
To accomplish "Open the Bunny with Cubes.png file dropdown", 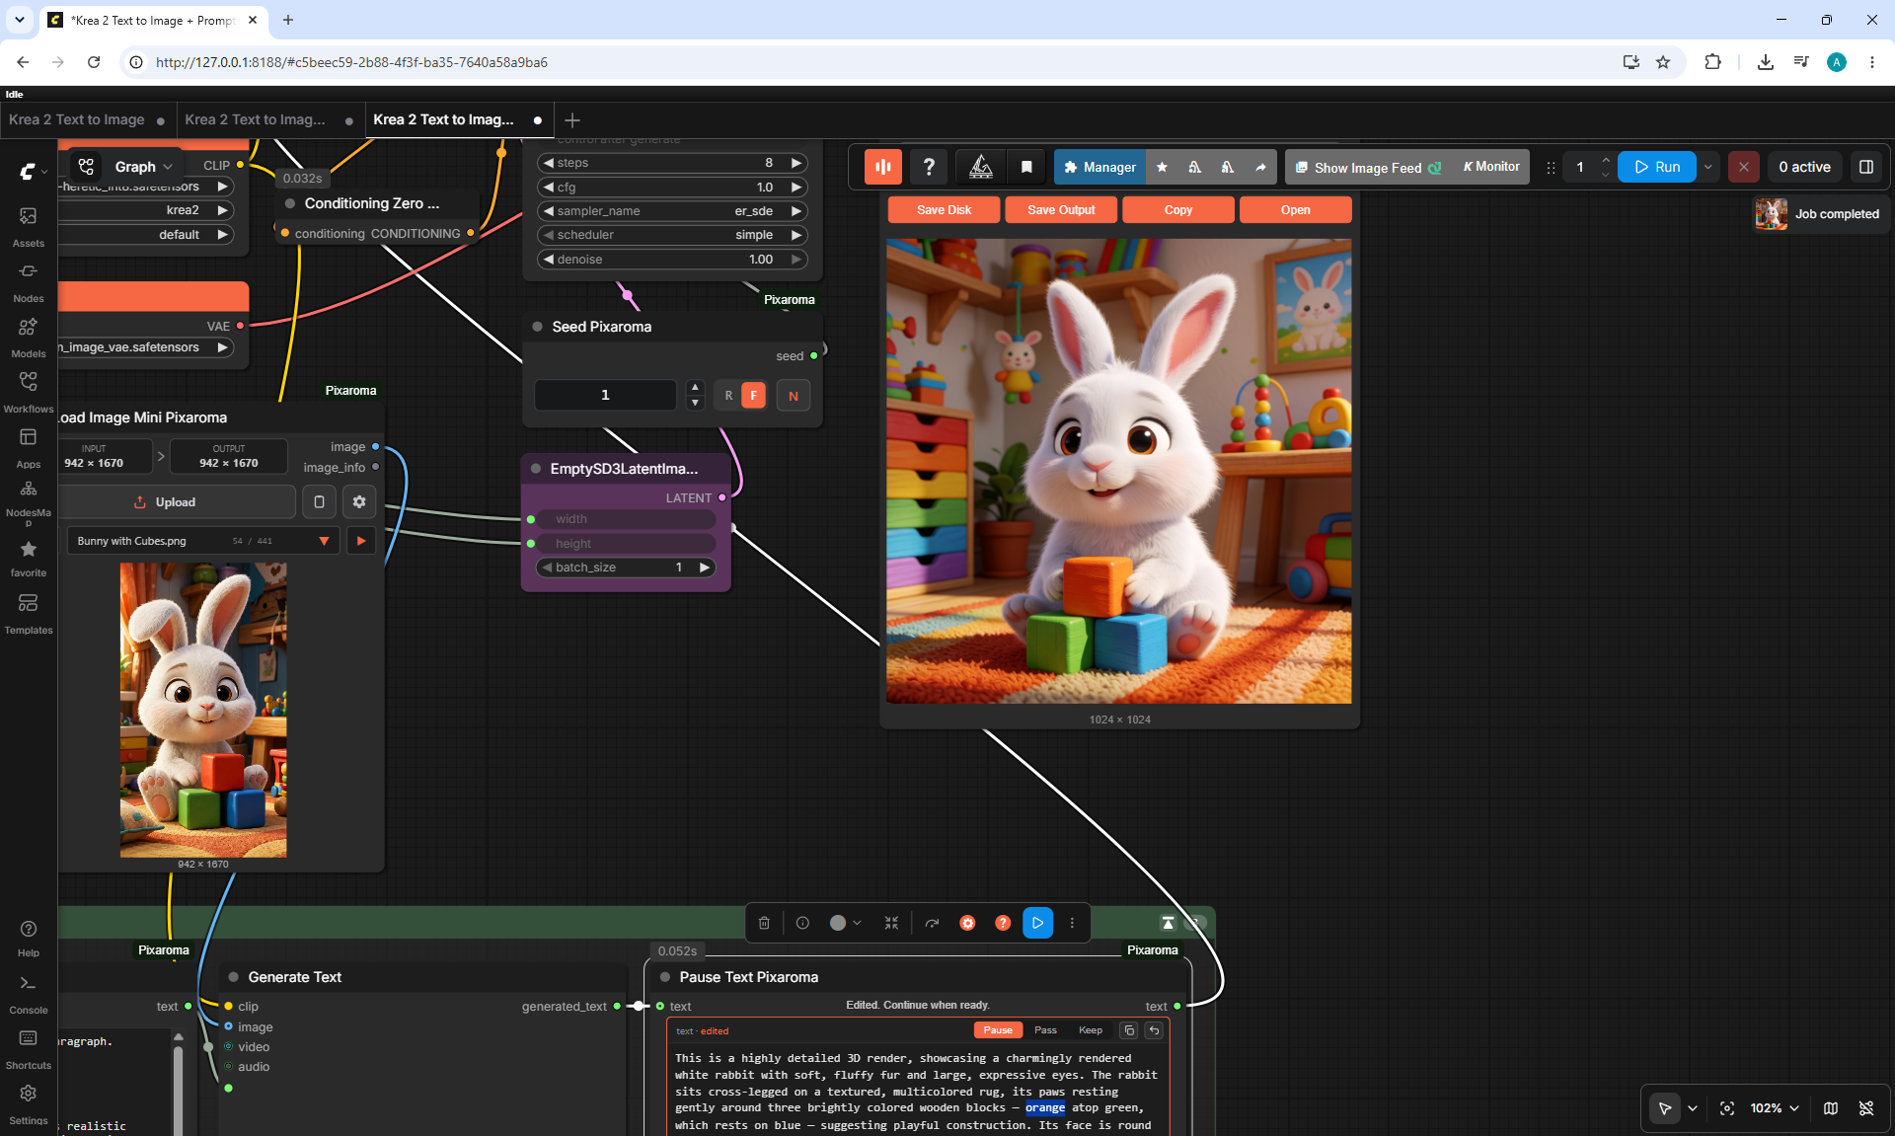I will pyautogui.click(x=203, y=541).
